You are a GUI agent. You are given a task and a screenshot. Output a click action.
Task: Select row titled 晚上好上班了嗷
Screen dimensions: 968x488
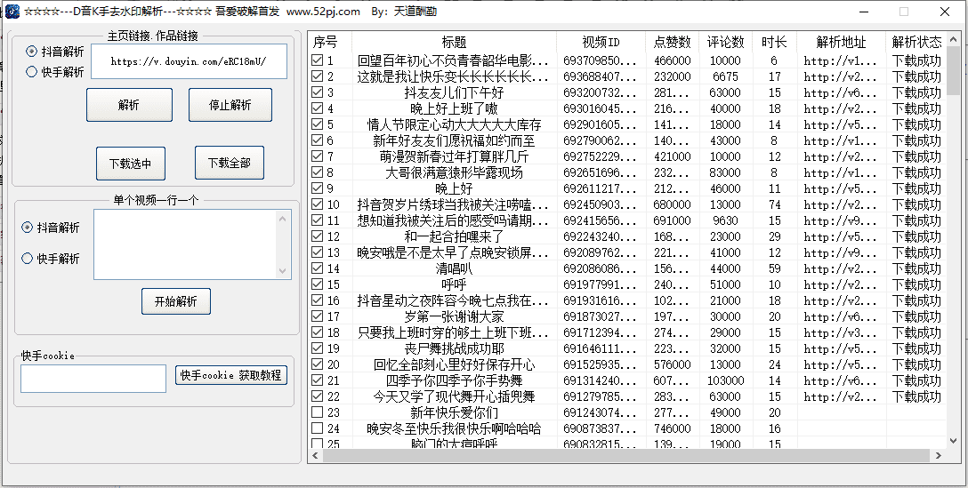click(455, 108)
